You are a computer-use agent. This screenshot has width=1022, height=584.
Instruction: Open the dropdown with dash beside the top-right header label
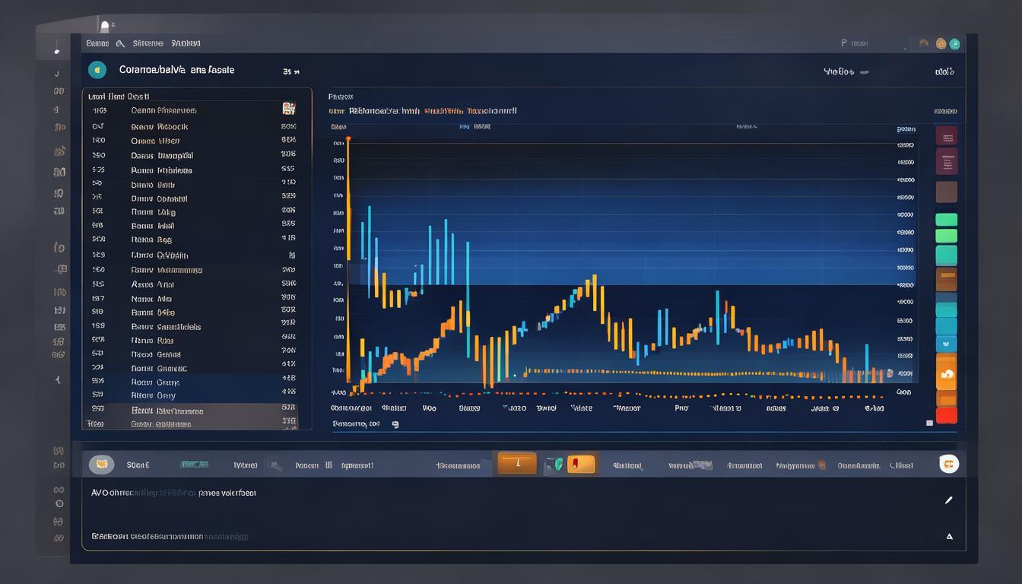click(x=864, y=72)
